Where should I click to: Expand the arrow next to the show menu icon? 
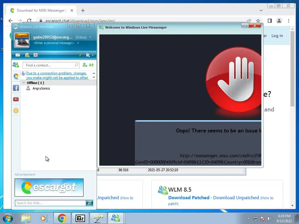point(93,55)
